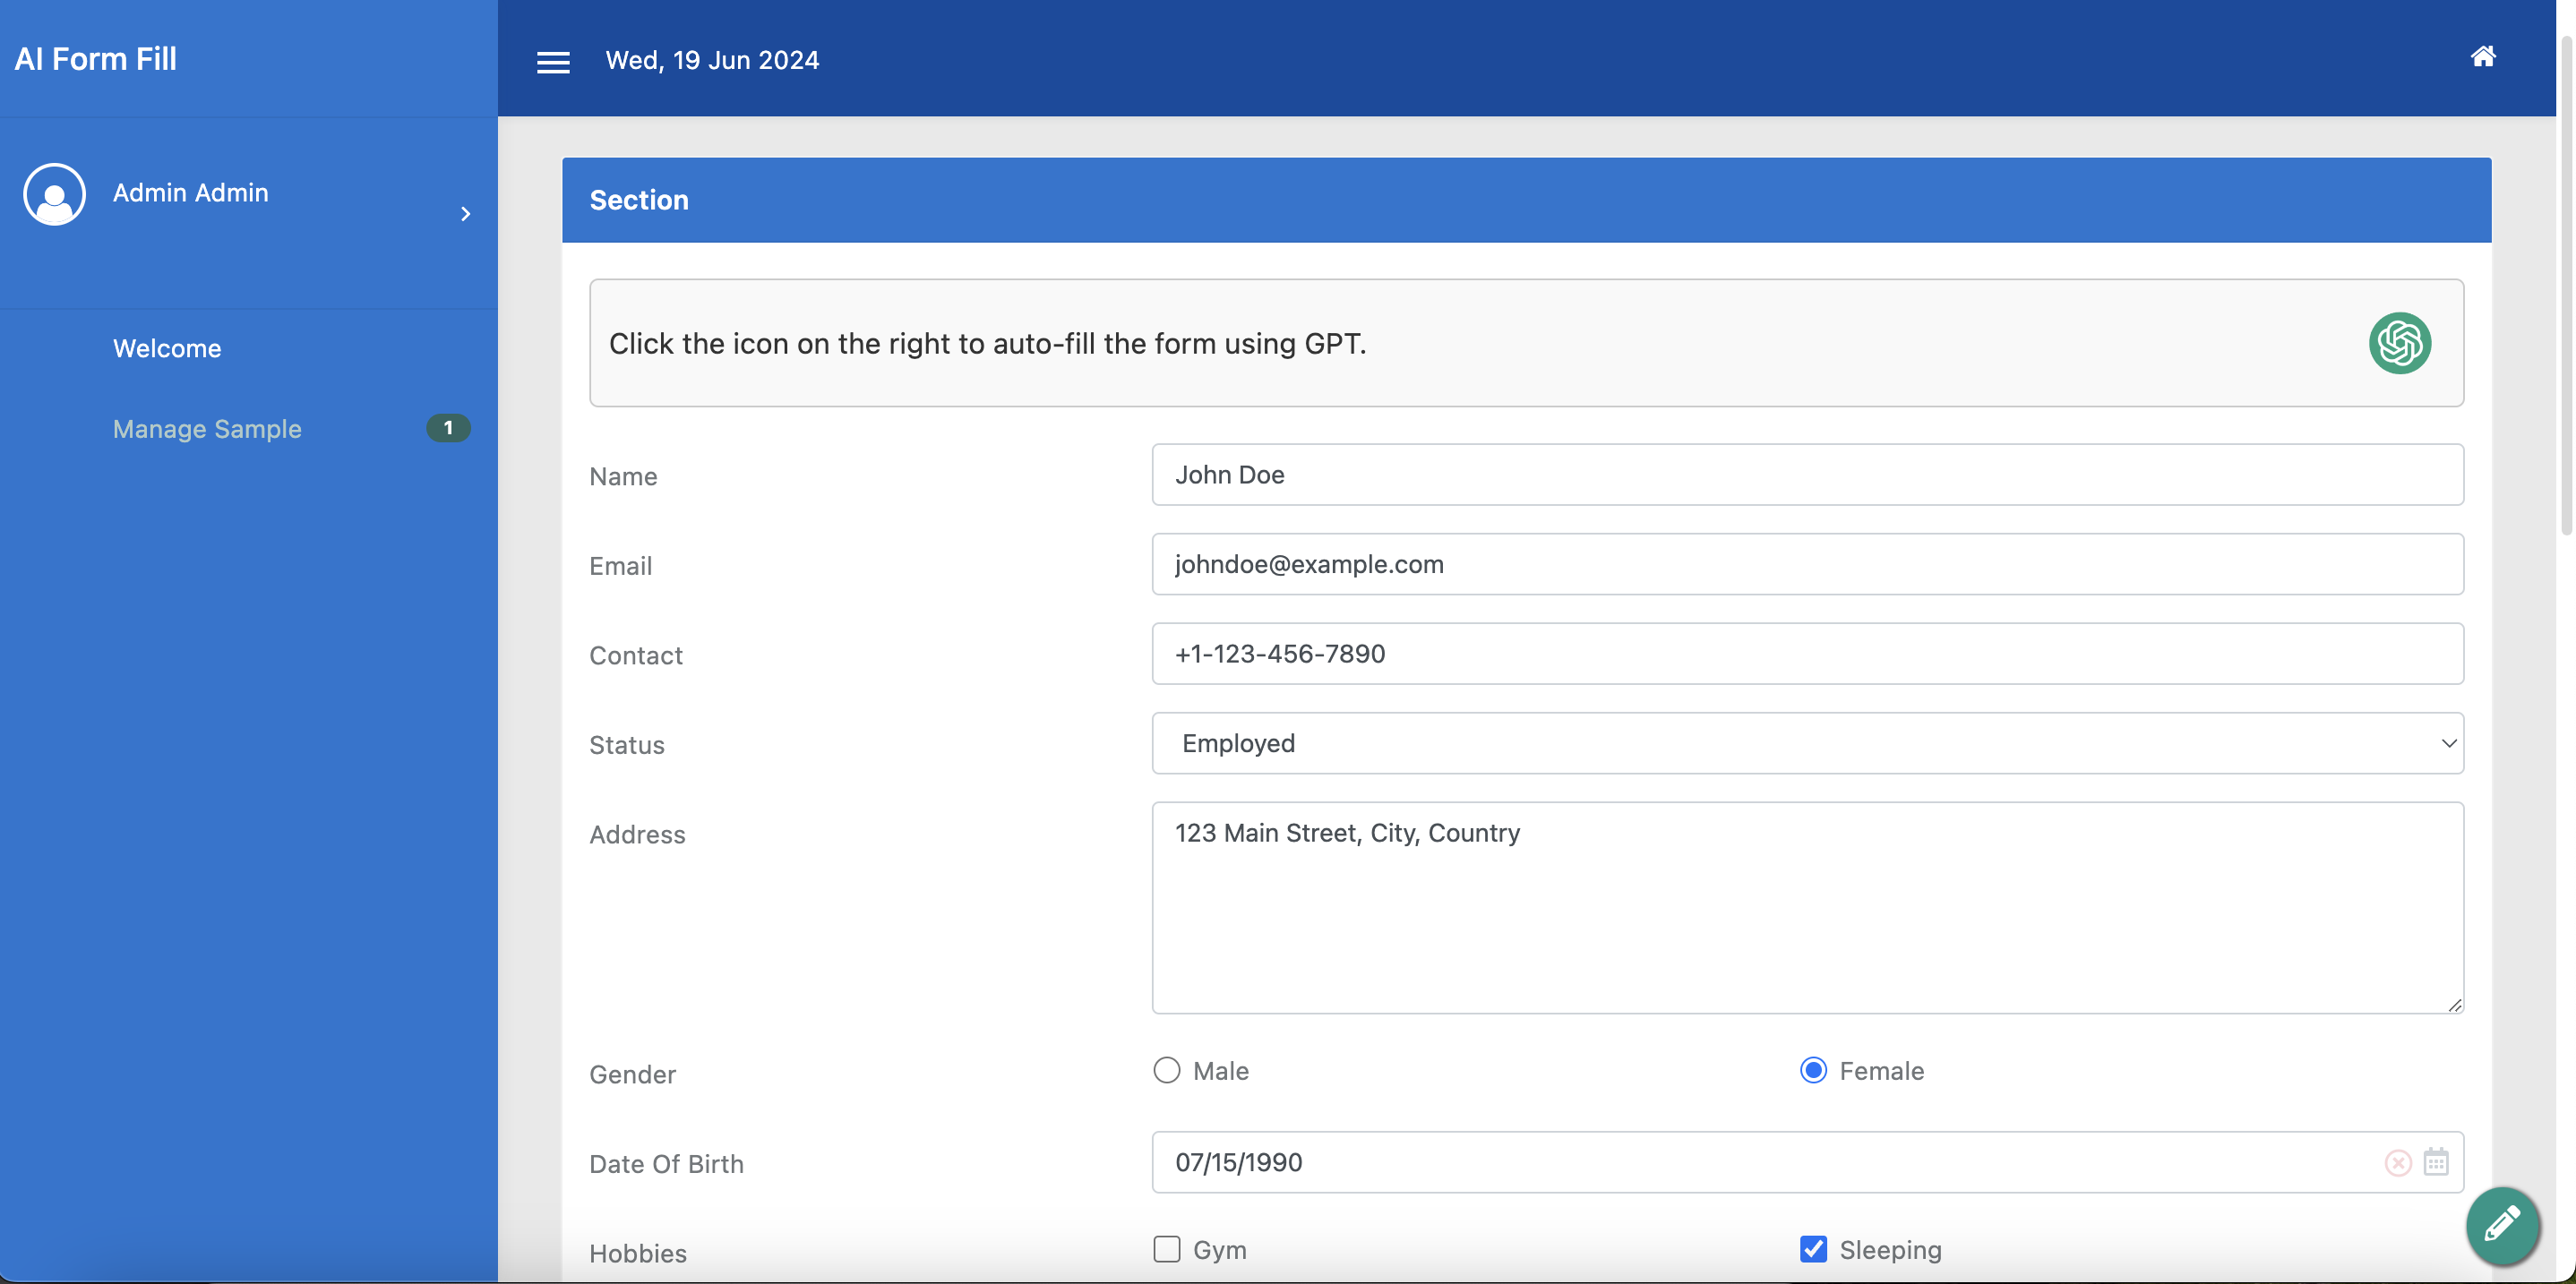Clear the date of birth value
The height and width of the screenshot is (1284, 2576).
pyautogui.click(x=2398, y=1163)
